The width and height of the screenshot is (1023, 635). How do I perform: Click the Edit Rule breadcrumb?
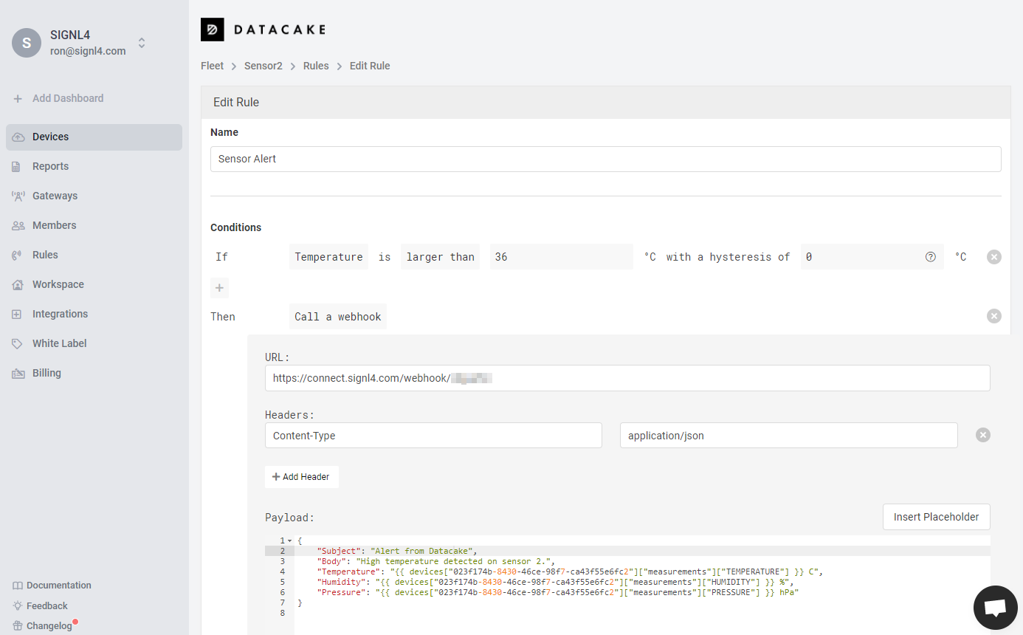370,66
